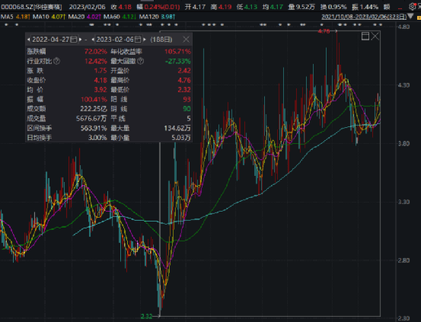Select the MA5 indicator label
Screen dimensions: 421x322
point(7,17)
